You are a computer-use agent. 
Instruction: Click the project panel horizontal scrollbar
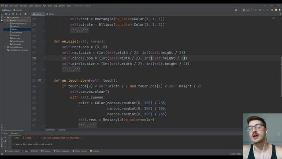[x=14, y=130]
